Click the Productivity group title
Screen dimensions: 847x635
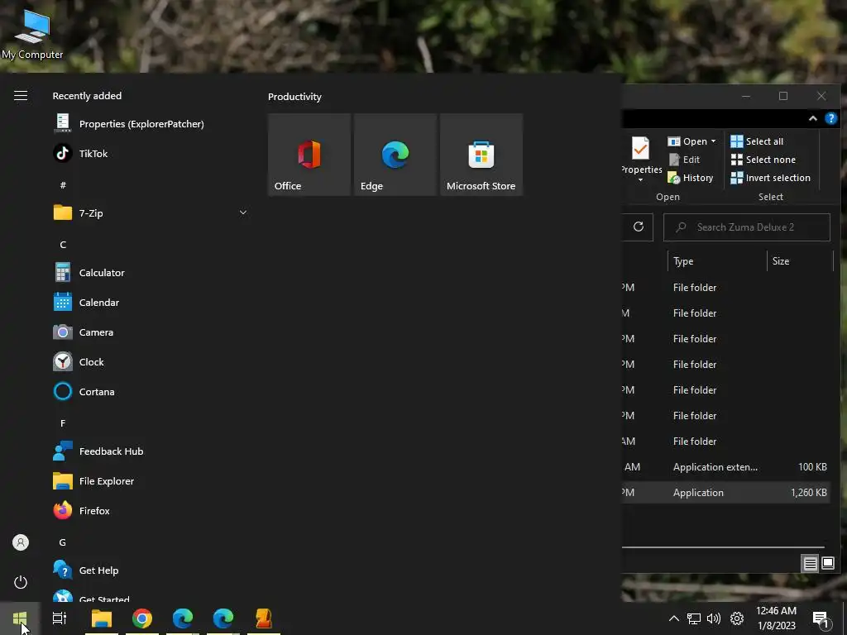click(294, 97)
